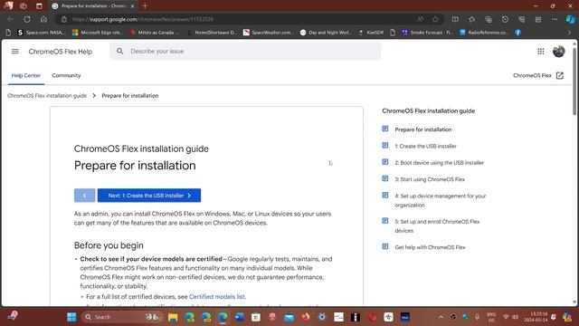Screen dimensions: 579x326
Task: Open Space.com NASA bookmark
Action: pyautogui.click(x=42, y=33)
